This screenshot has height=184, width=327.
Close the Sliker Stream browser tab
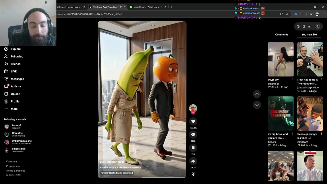165,7
